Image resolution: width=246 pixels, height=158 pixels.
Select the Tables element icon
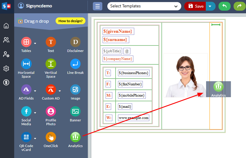[x=26, y=42]
